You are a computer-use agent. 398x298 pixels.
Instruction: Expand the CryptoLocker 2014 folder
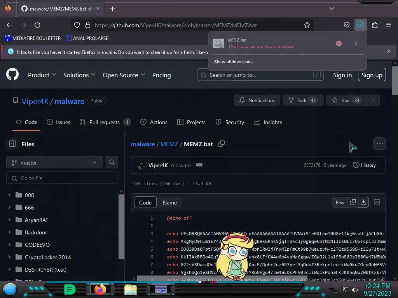(9, 257)
